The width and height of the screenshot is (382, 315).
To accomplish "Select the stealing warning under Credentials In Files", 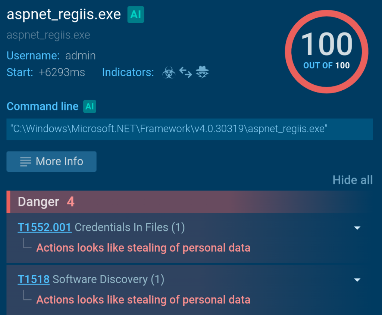I will [143, 248].
